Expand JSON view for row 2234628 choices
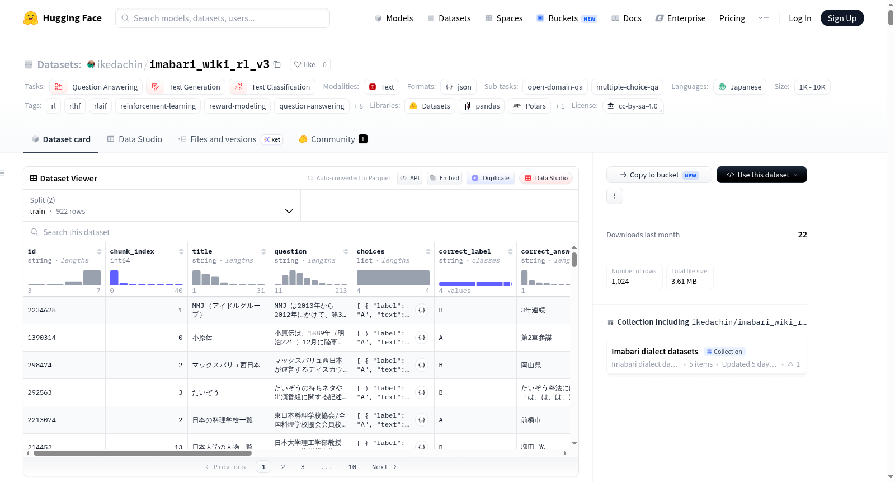The height and width of the screenshot is (482, 895). [422, 310]
